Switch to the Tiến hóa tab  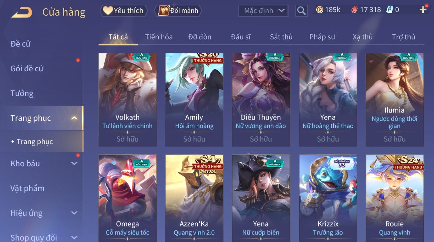point(159,37)
